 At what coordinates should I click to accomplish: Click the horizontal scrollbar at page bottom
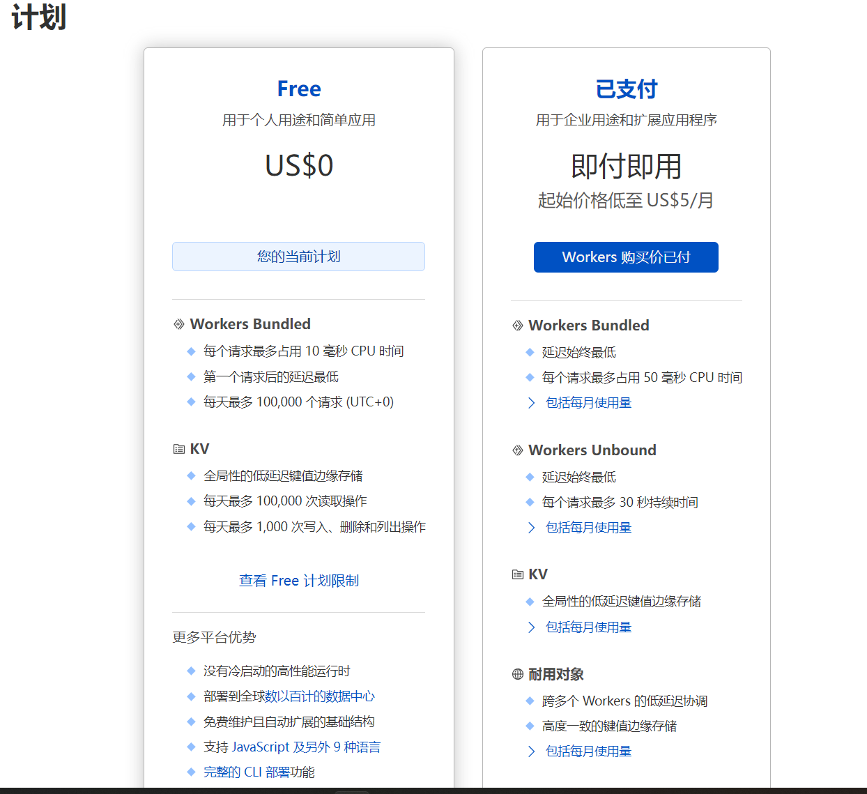tap(353, 791)
